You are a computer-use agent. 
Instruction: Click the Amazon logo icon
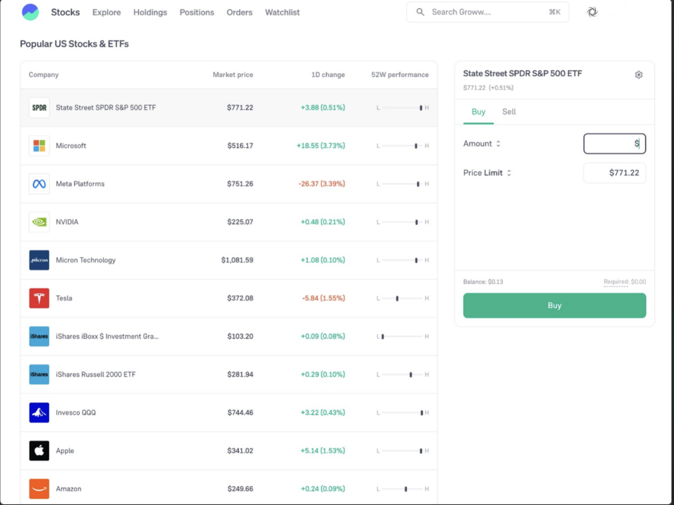coord(39,489)
